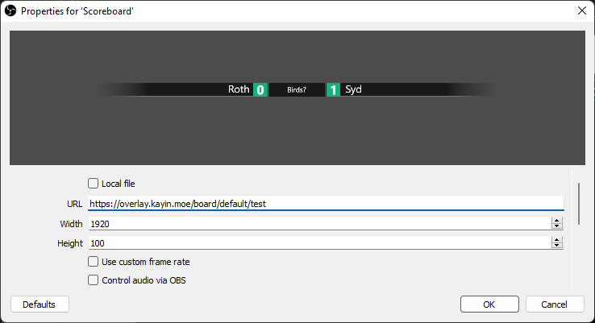Click the Defaults button
595x323 pixels.
(40, 304)
